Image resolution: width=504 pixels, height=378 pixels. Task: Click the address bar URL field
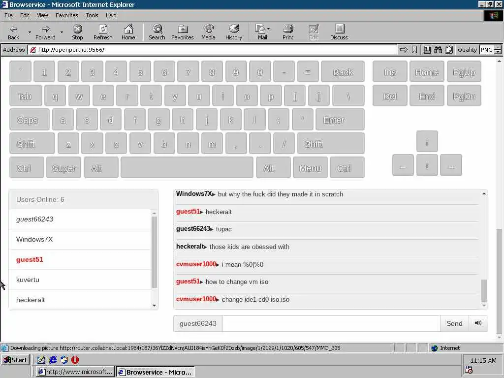212,50
